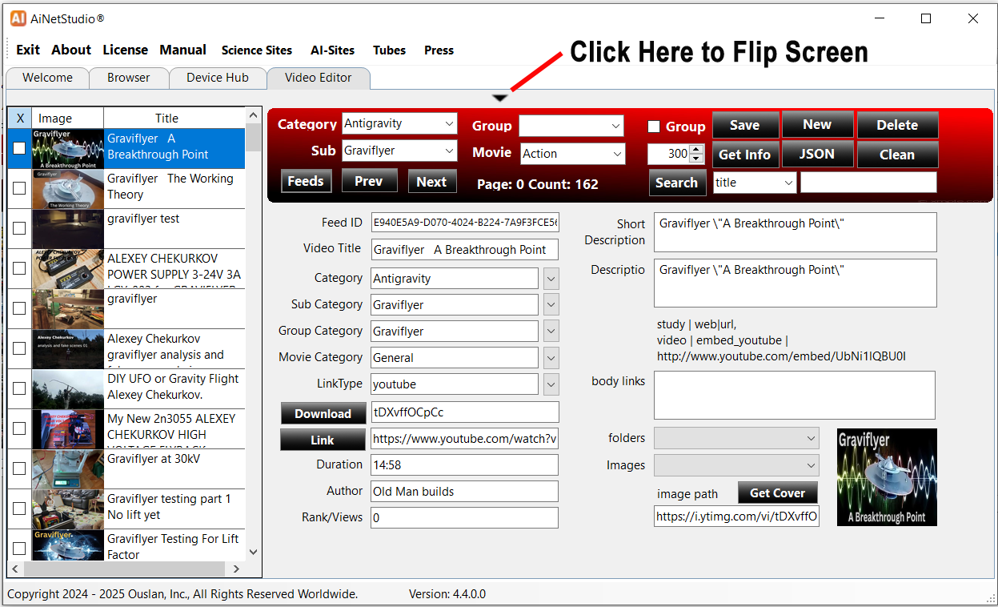
Task: Click the increment arrow on 300 spinner
Action: pos(696,149)
